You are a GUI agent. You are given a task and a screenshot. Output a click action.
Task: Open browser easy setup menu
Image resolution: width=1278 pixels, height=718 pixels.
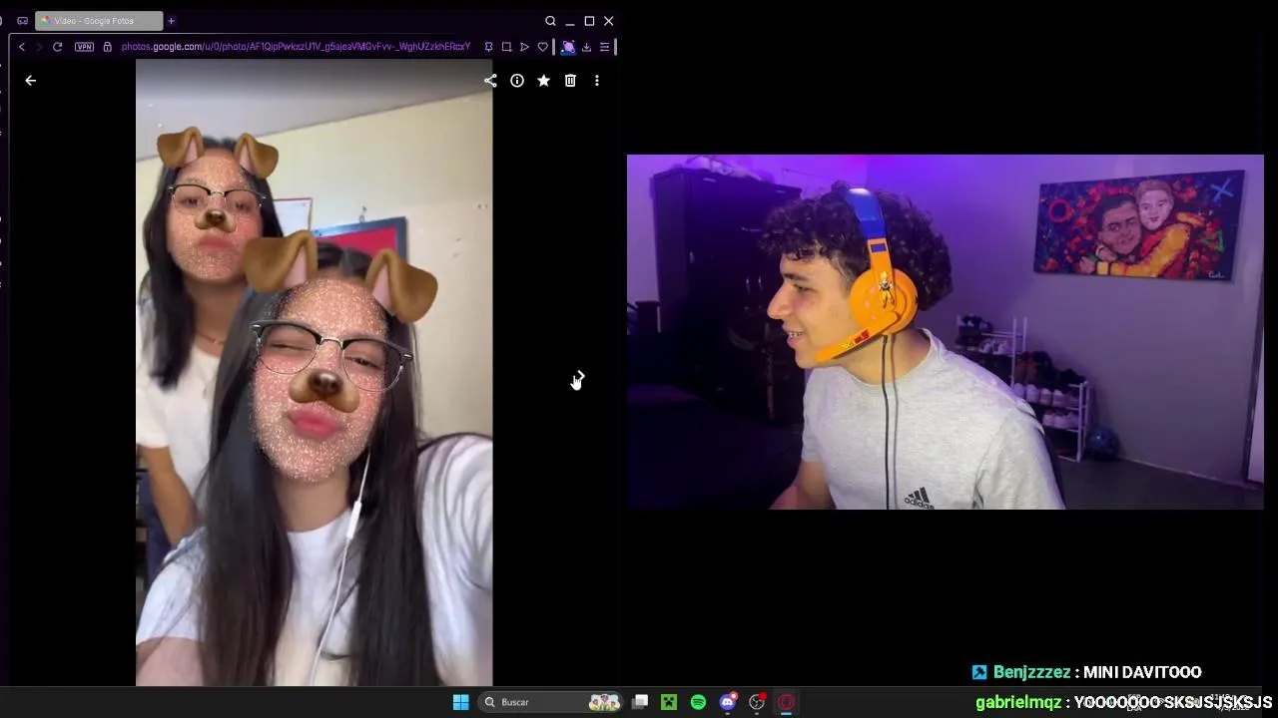pyautogui.click(x=604, y=47)
